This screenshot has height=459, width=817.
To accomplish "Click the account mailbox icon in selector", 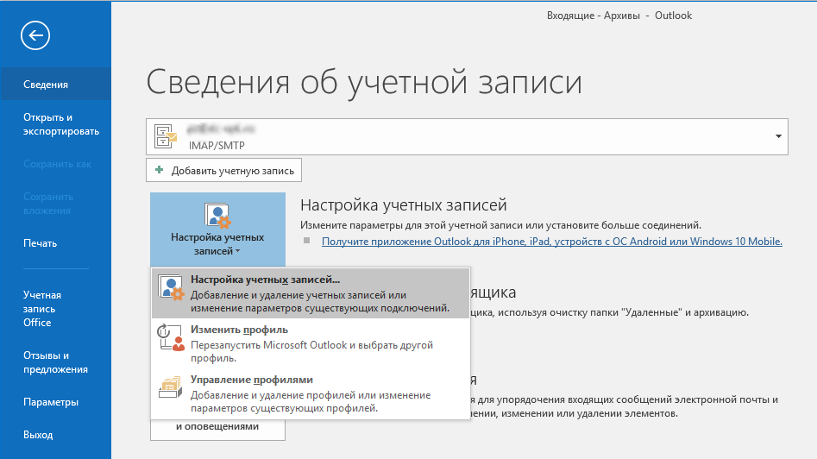I will (166, 136).
